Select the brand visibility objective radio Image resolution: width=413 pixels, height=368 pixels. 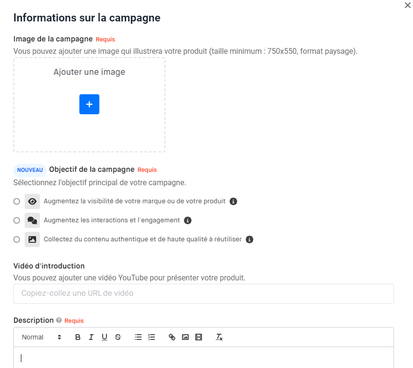17,201
